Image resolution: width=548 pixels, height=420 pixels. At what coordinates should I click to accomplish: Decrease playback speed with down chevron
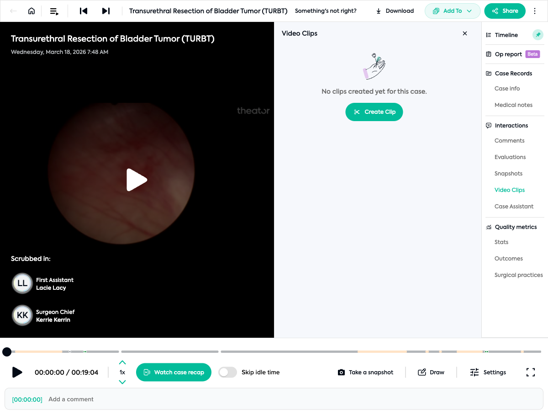pos(122,382)
